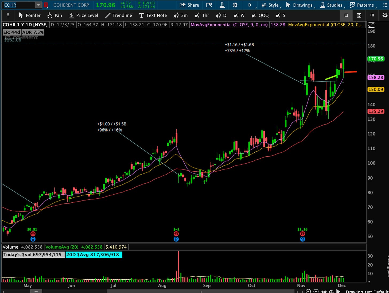Click the chart label COHR 1 Y 1D [NYSE]
389x293 pixels.
coord(25,25)
